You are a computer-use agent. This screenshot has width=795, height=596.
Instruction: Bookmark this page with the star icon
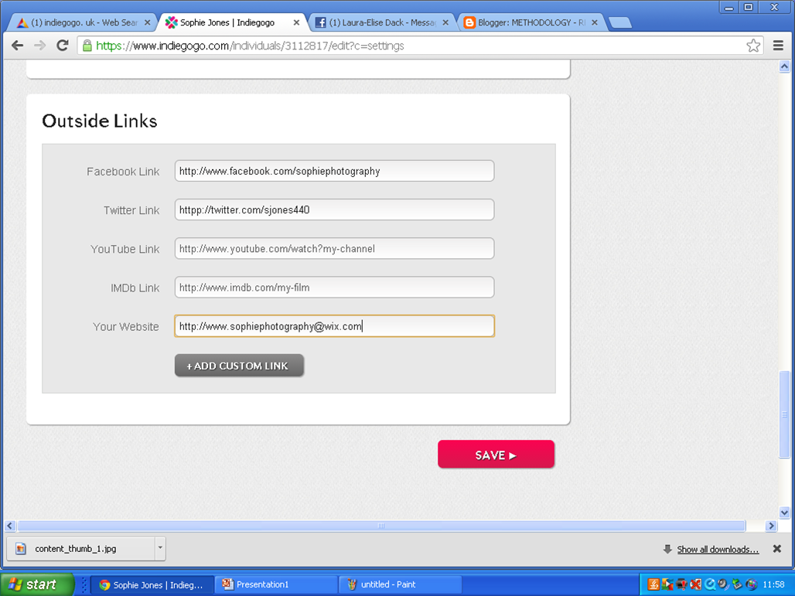(x=753, y=46)
